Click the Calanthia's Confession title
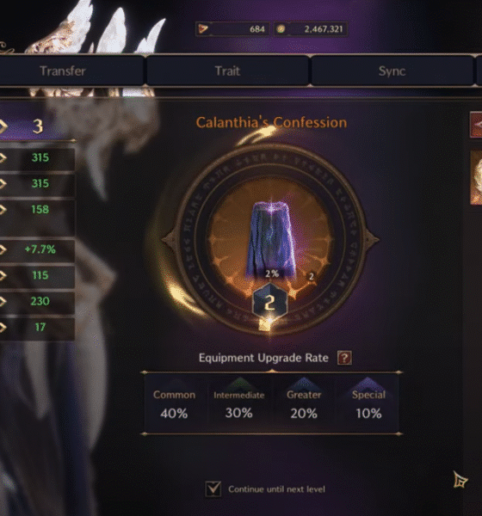Image resolution: width=482 pixels, height=516 pixels. [x=271, y=122]
